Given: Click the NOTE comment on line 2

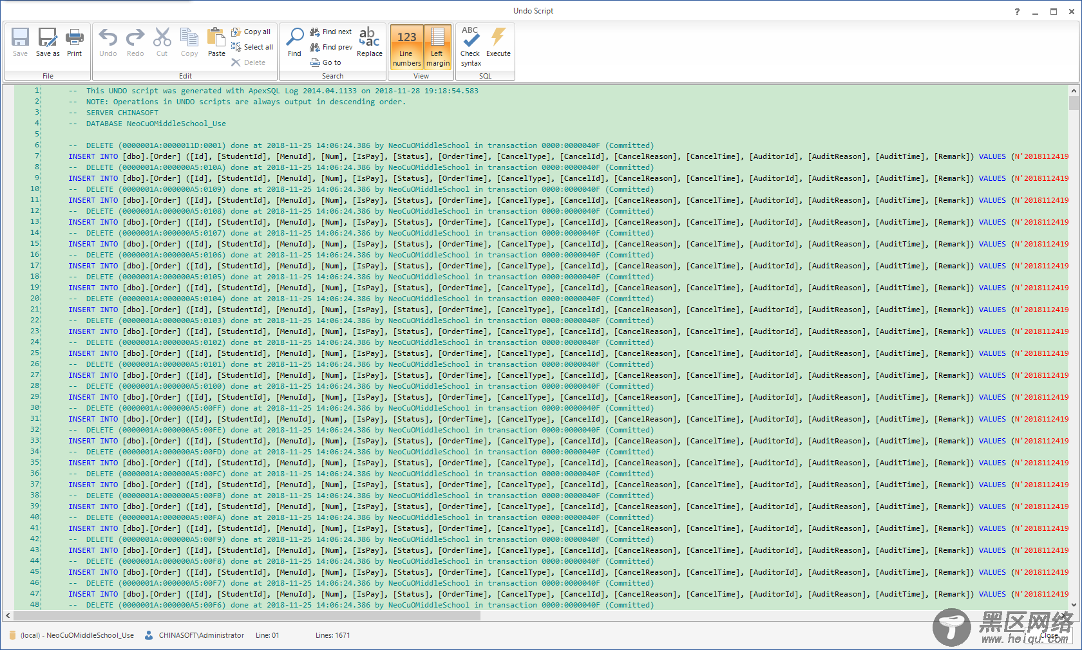Looking at the screenshot, I should 237,102.
